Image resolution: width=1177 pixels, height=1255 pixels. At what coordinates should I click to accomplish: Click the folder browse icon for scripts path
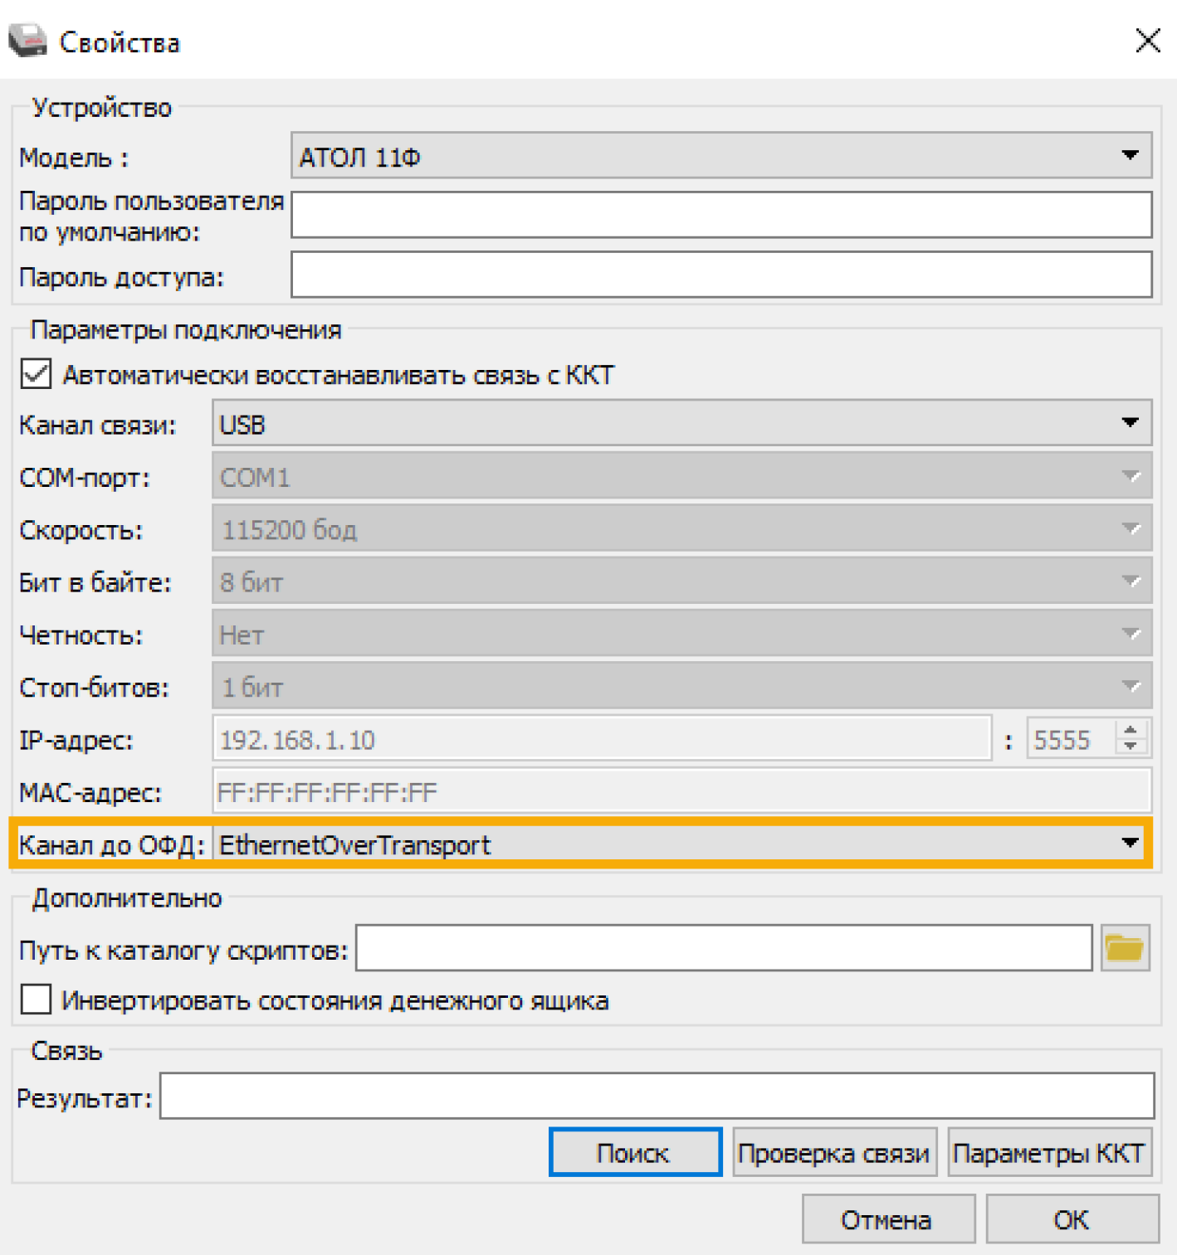1125,947
